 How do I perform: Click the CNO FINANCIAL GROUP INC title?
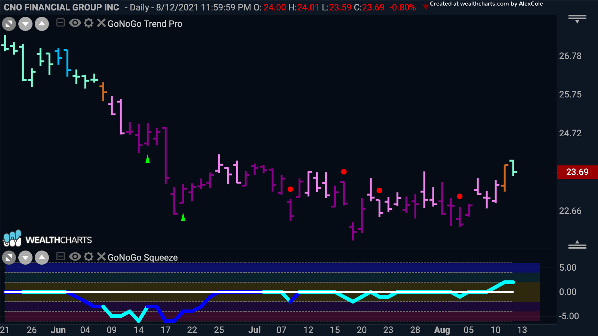click(x=61, y=7)
